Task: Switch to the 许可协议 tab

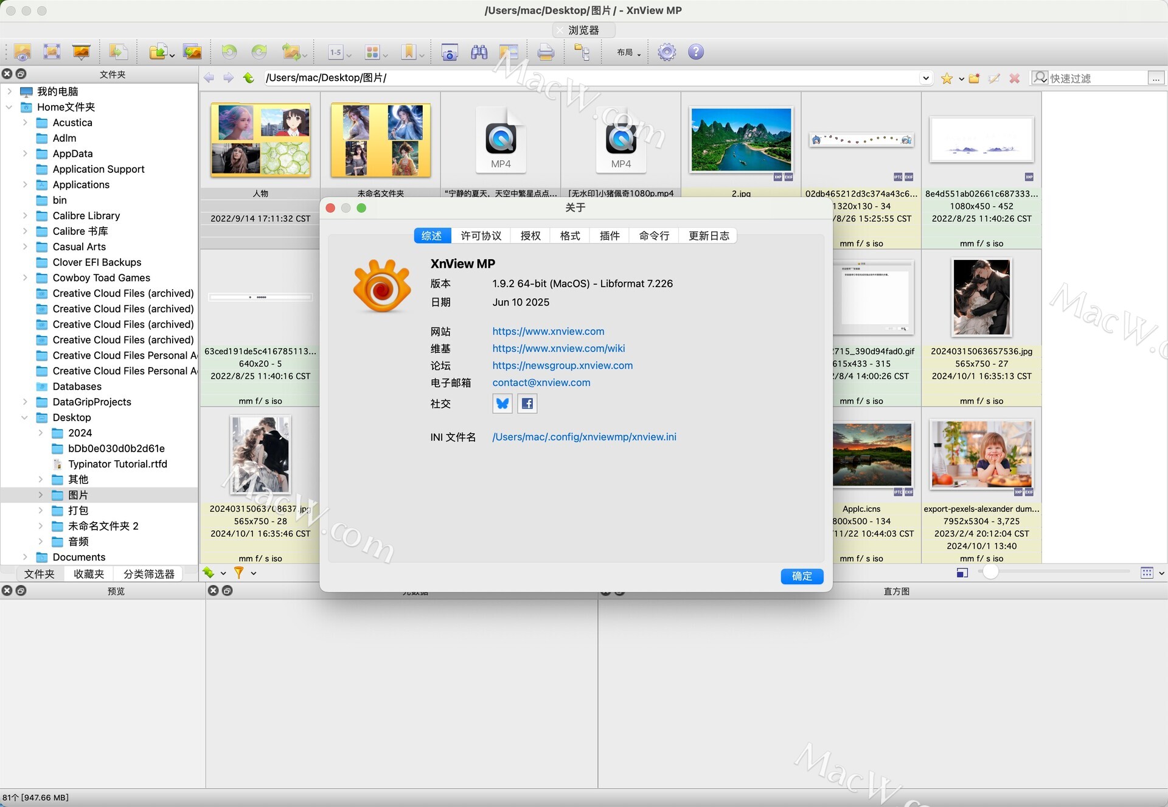Action: coord(481,236)
